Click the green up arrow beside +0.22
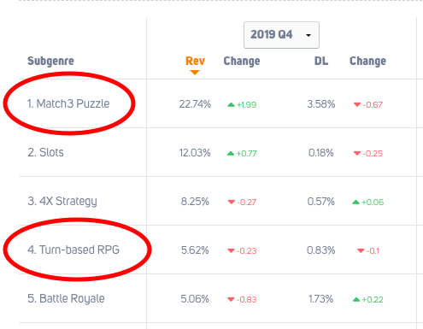This screenshot has width=423, height=329. [356, 300]
